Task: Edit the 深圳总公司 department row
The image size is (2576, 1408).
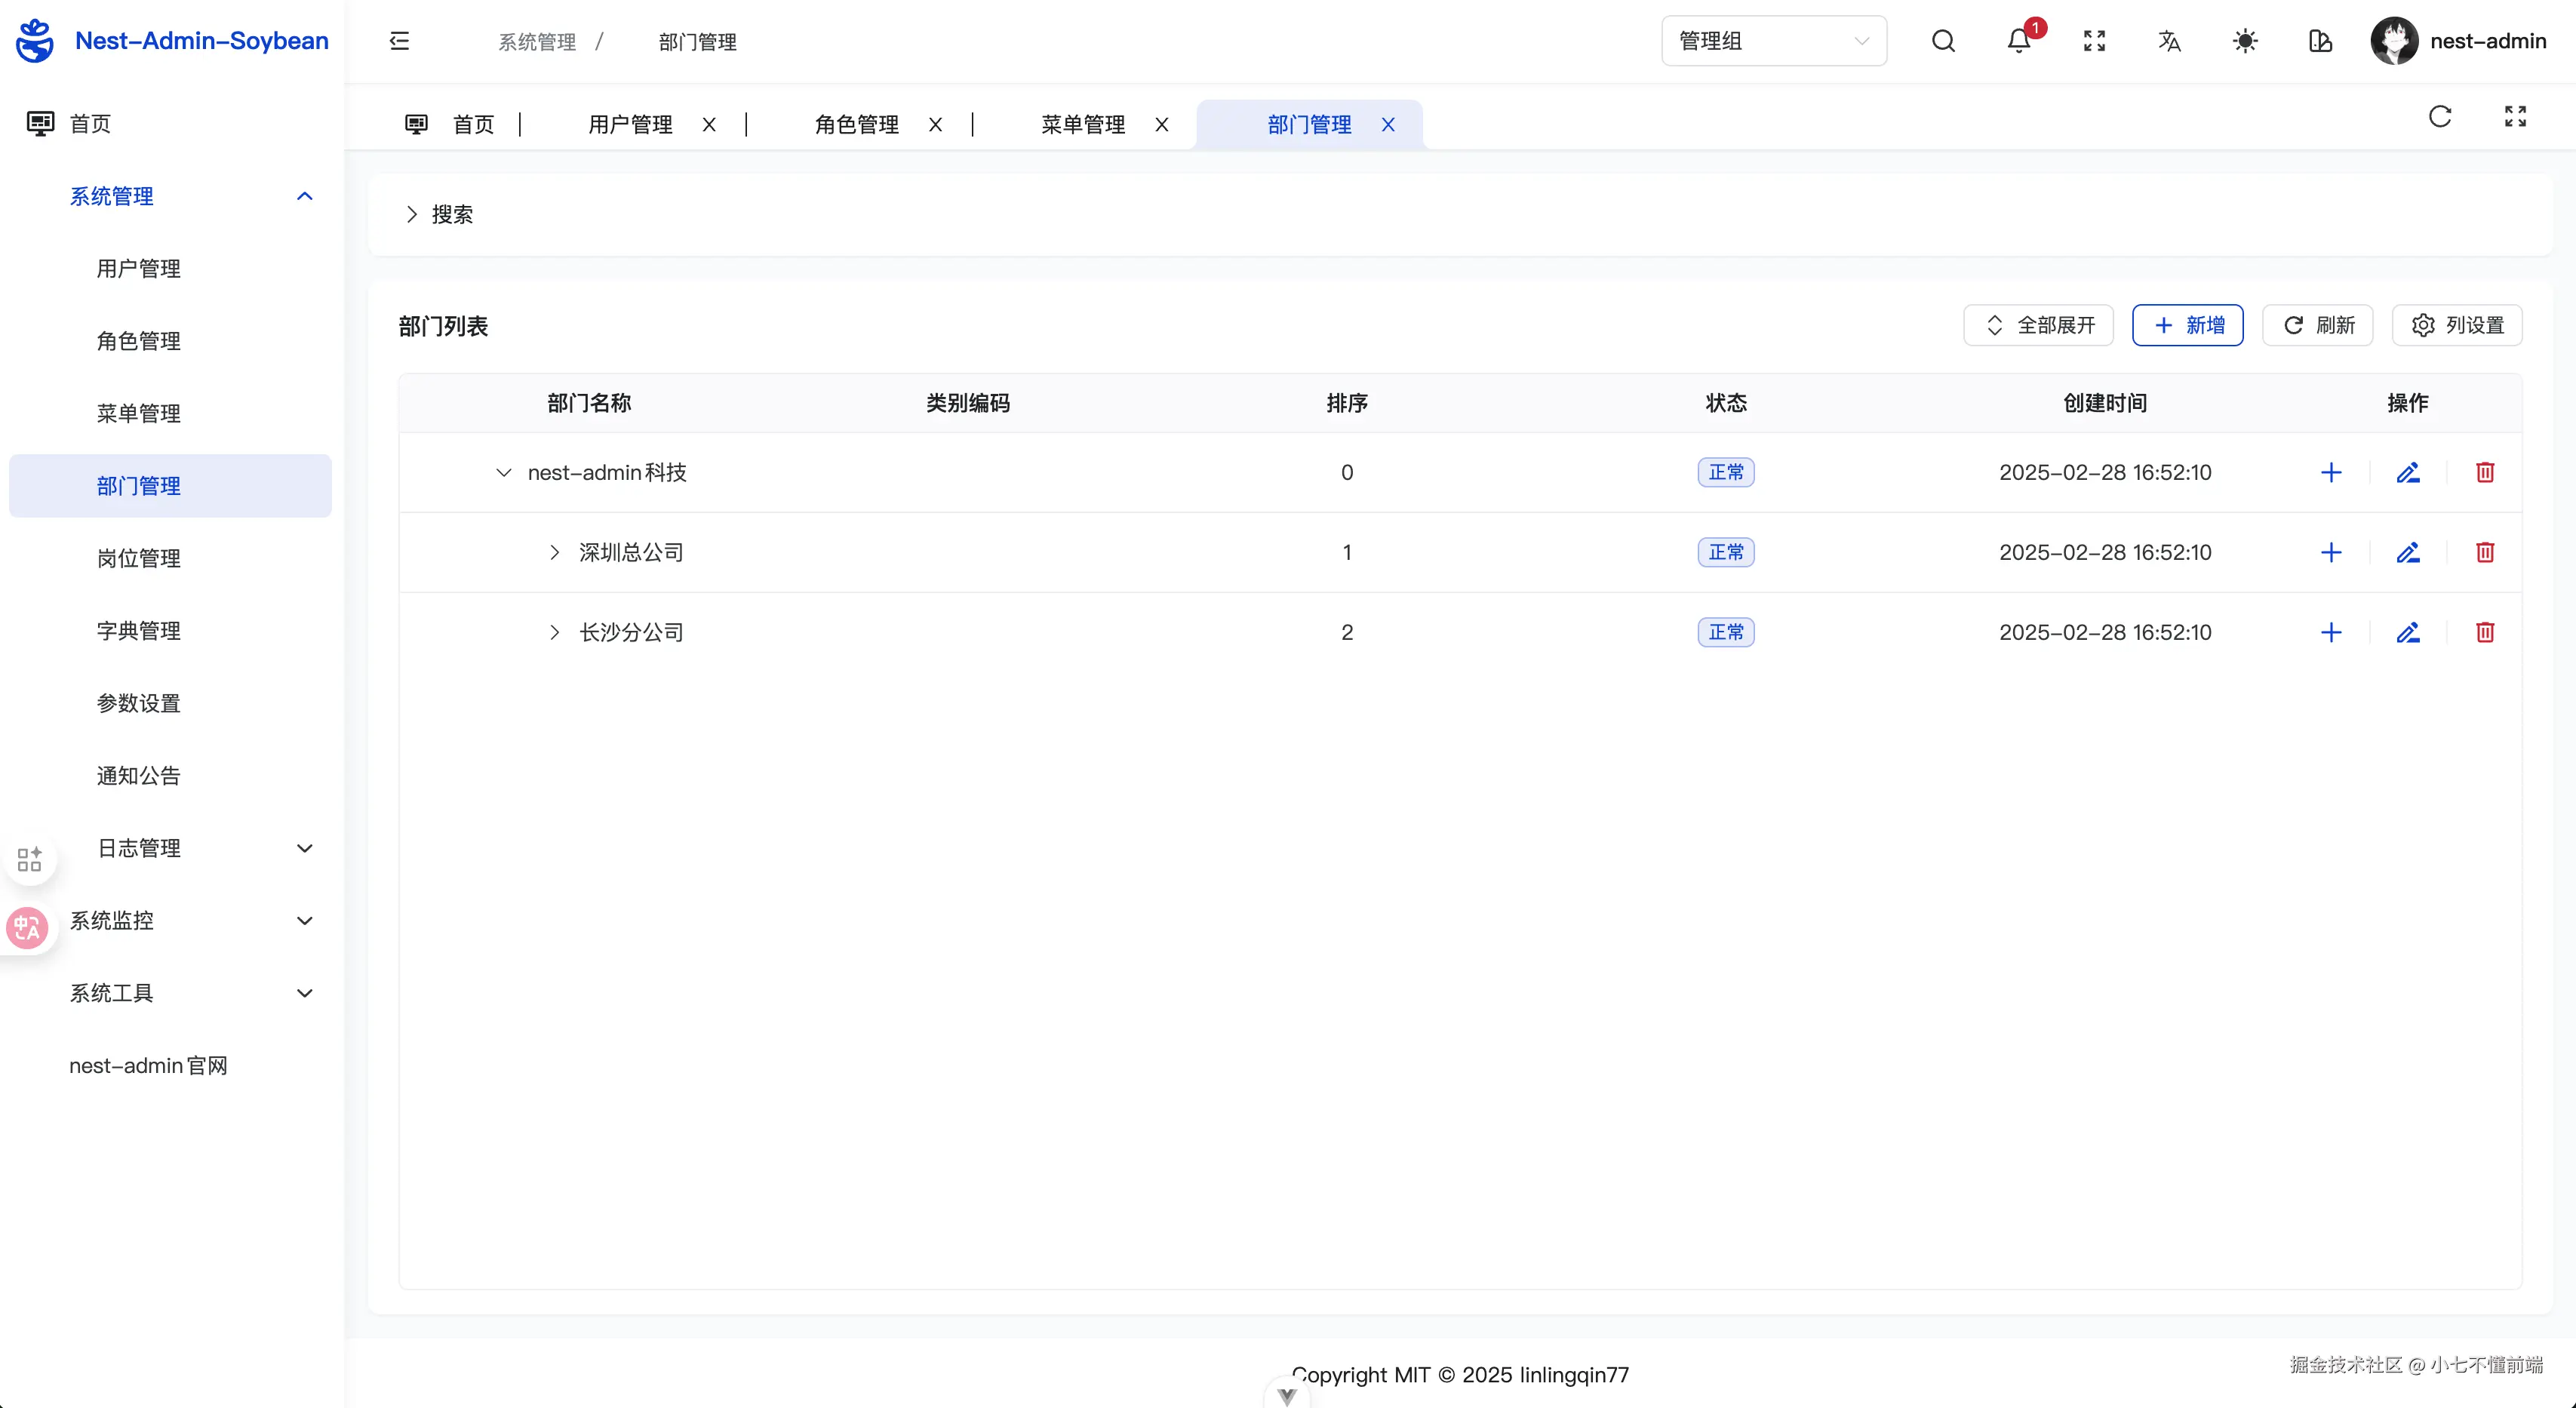Action: point(2408,552)
